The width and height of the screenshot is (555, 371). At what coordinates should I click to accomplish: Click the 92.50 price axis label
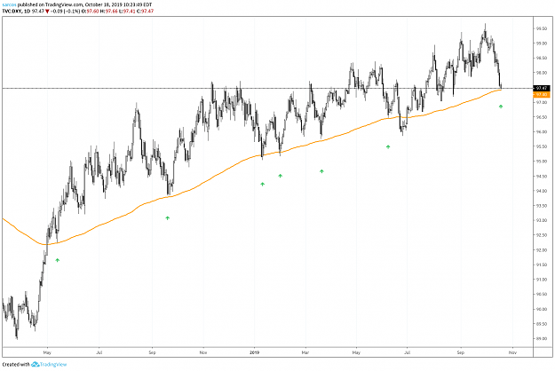[x=541, y=235]
